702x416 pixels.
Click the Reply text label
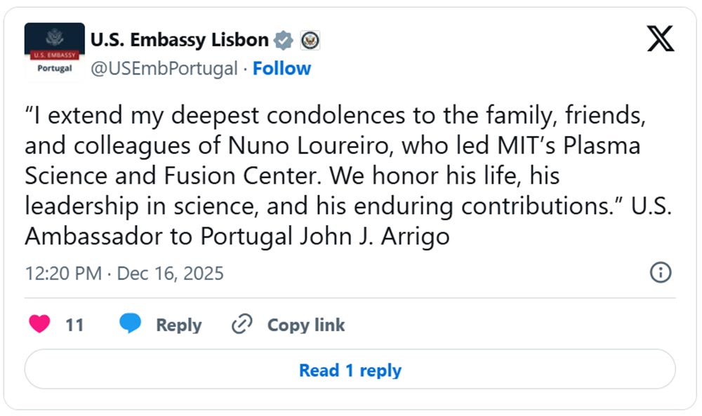[x=178, y=325]
